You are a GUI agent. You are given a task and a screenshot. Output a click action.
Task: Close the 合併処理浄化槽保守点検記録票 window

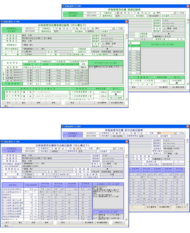tap(127, 142)
